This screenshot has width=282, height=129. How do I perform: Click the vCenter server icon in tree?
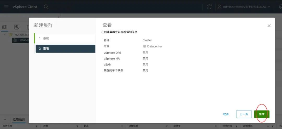pos(11,34)
